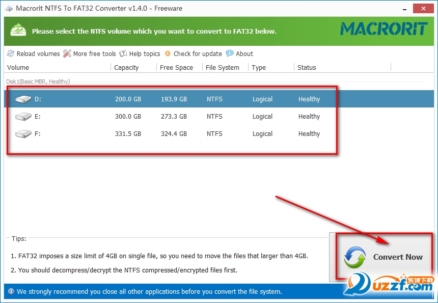Open Help topics
This screenshot has width=438, height=303.
(145, 53)
